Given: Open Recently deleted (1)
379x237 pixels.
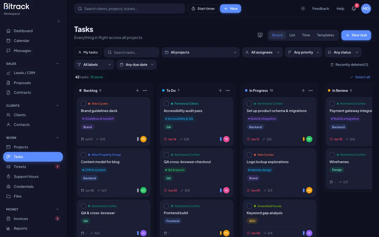Looking at the screenshot, I should [349, 65].
